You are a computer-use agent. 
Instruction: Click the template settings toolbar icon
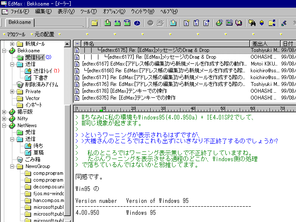[229, 23]
